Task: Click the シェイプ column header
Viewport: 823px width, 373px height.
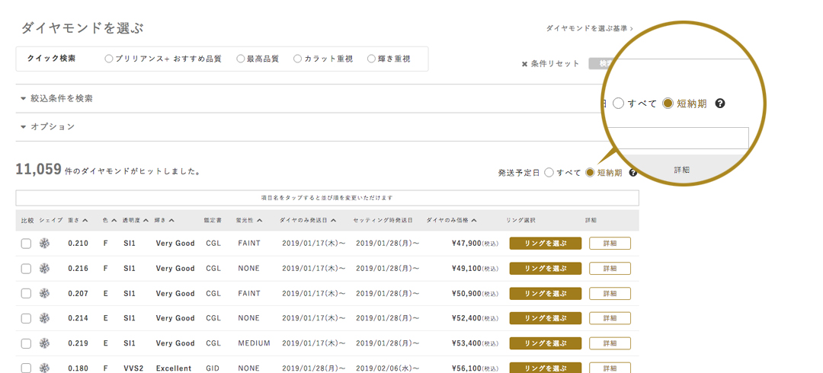Action: [x=51, y=220]
